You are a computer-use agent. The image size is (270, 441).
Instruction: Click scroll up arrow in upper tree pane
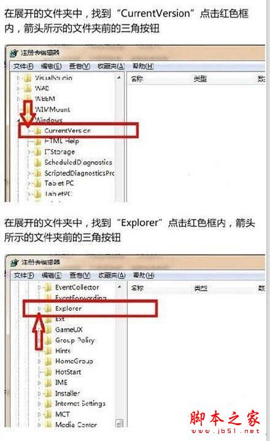click(x=119, y=77)
